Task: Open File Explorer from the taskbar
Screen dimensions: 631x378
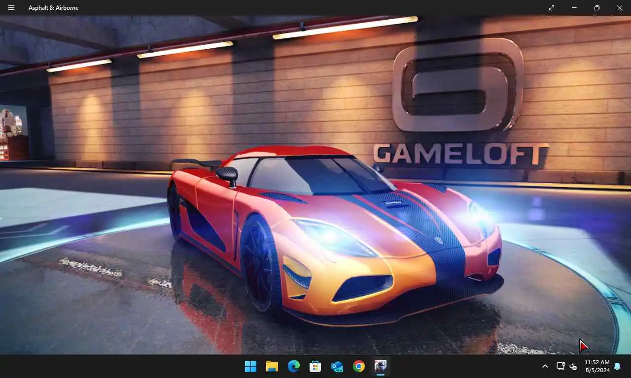Action: (x=272, y=366)
